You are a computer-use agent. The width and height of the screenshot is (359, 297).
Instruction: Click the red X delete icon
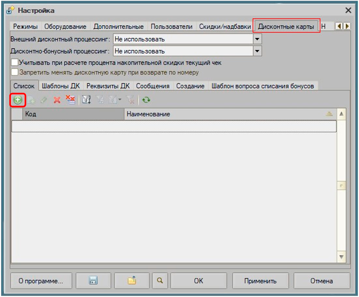57,100
